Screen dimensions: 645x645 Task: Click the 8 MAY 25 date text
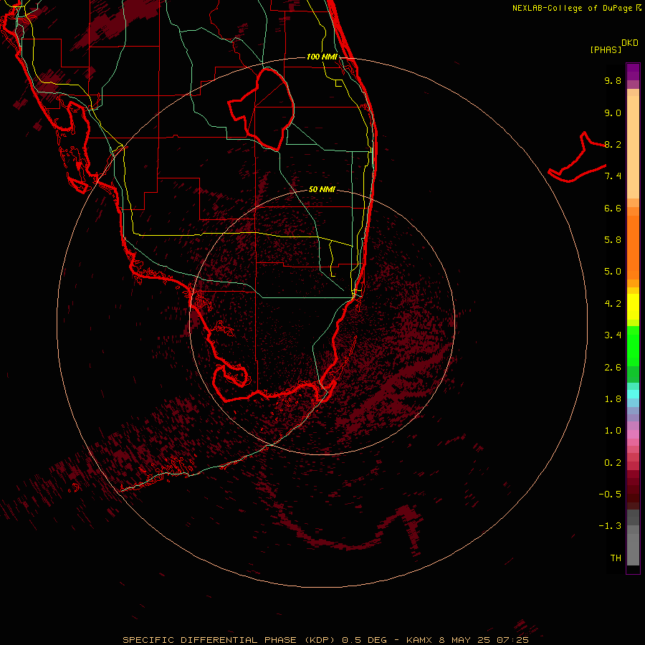pos(464,640)
